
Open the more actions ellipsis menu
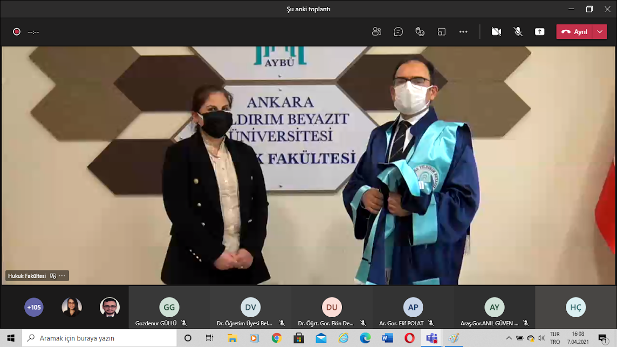[463, 32]
